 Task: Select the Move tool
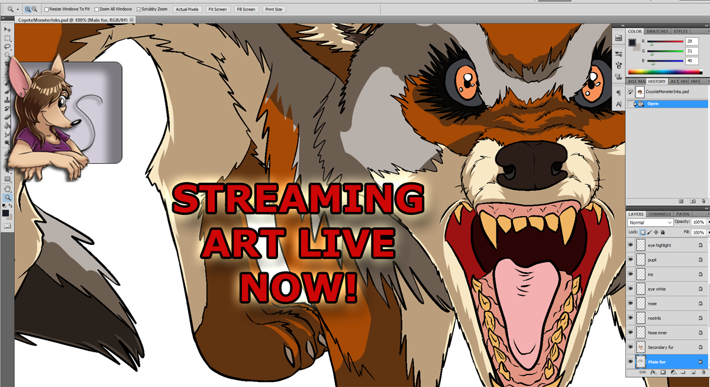coord(7,29)
